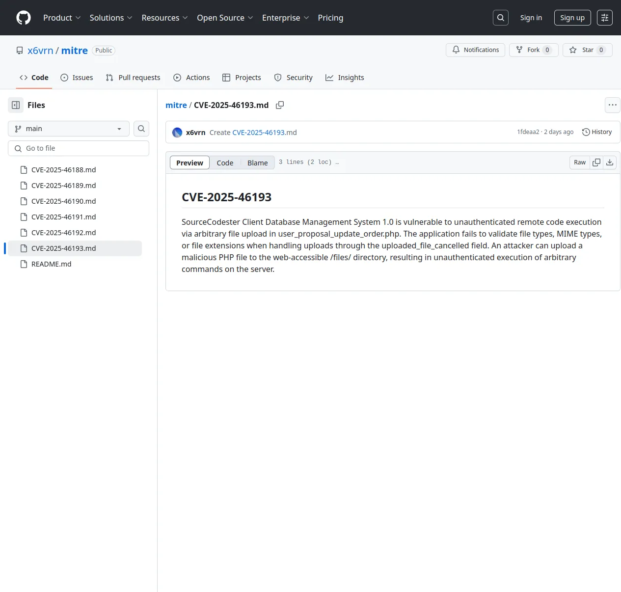The width and height of the screenshot is (621, 592).
Task: Expand the Solutions menu
Action: pyautogui.click(x=111, y=18)
